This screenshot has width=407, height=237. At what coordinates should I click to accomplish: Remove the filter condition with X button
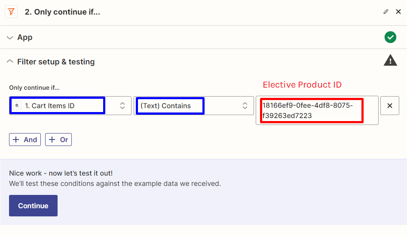point(390,106)
